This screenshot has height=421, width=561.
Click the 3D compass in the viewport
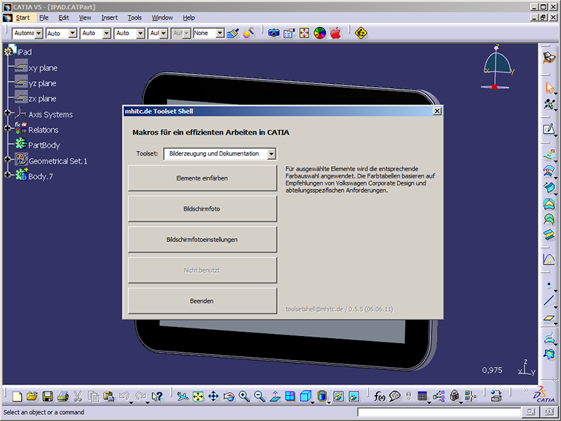tap(497, 68)
